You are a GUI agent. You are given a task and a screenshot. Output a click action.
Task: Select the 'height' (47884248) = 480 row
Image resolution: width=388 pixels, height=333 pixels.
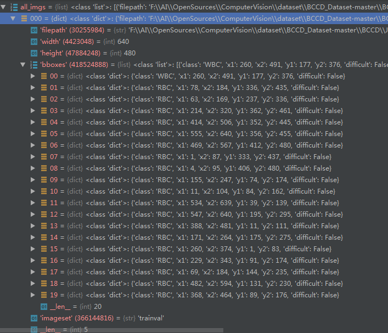(x=194, y=53)
